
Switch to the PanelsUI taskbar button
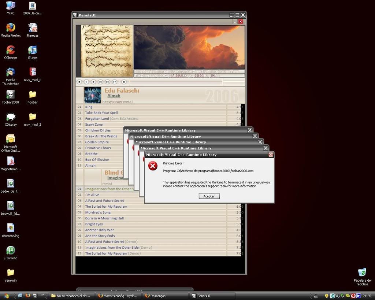(x=213, y=296)
